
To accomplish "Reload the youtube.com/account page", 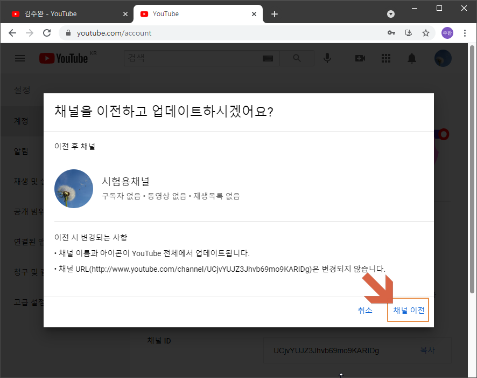I will pyautogui.click(x=47, y=33).
